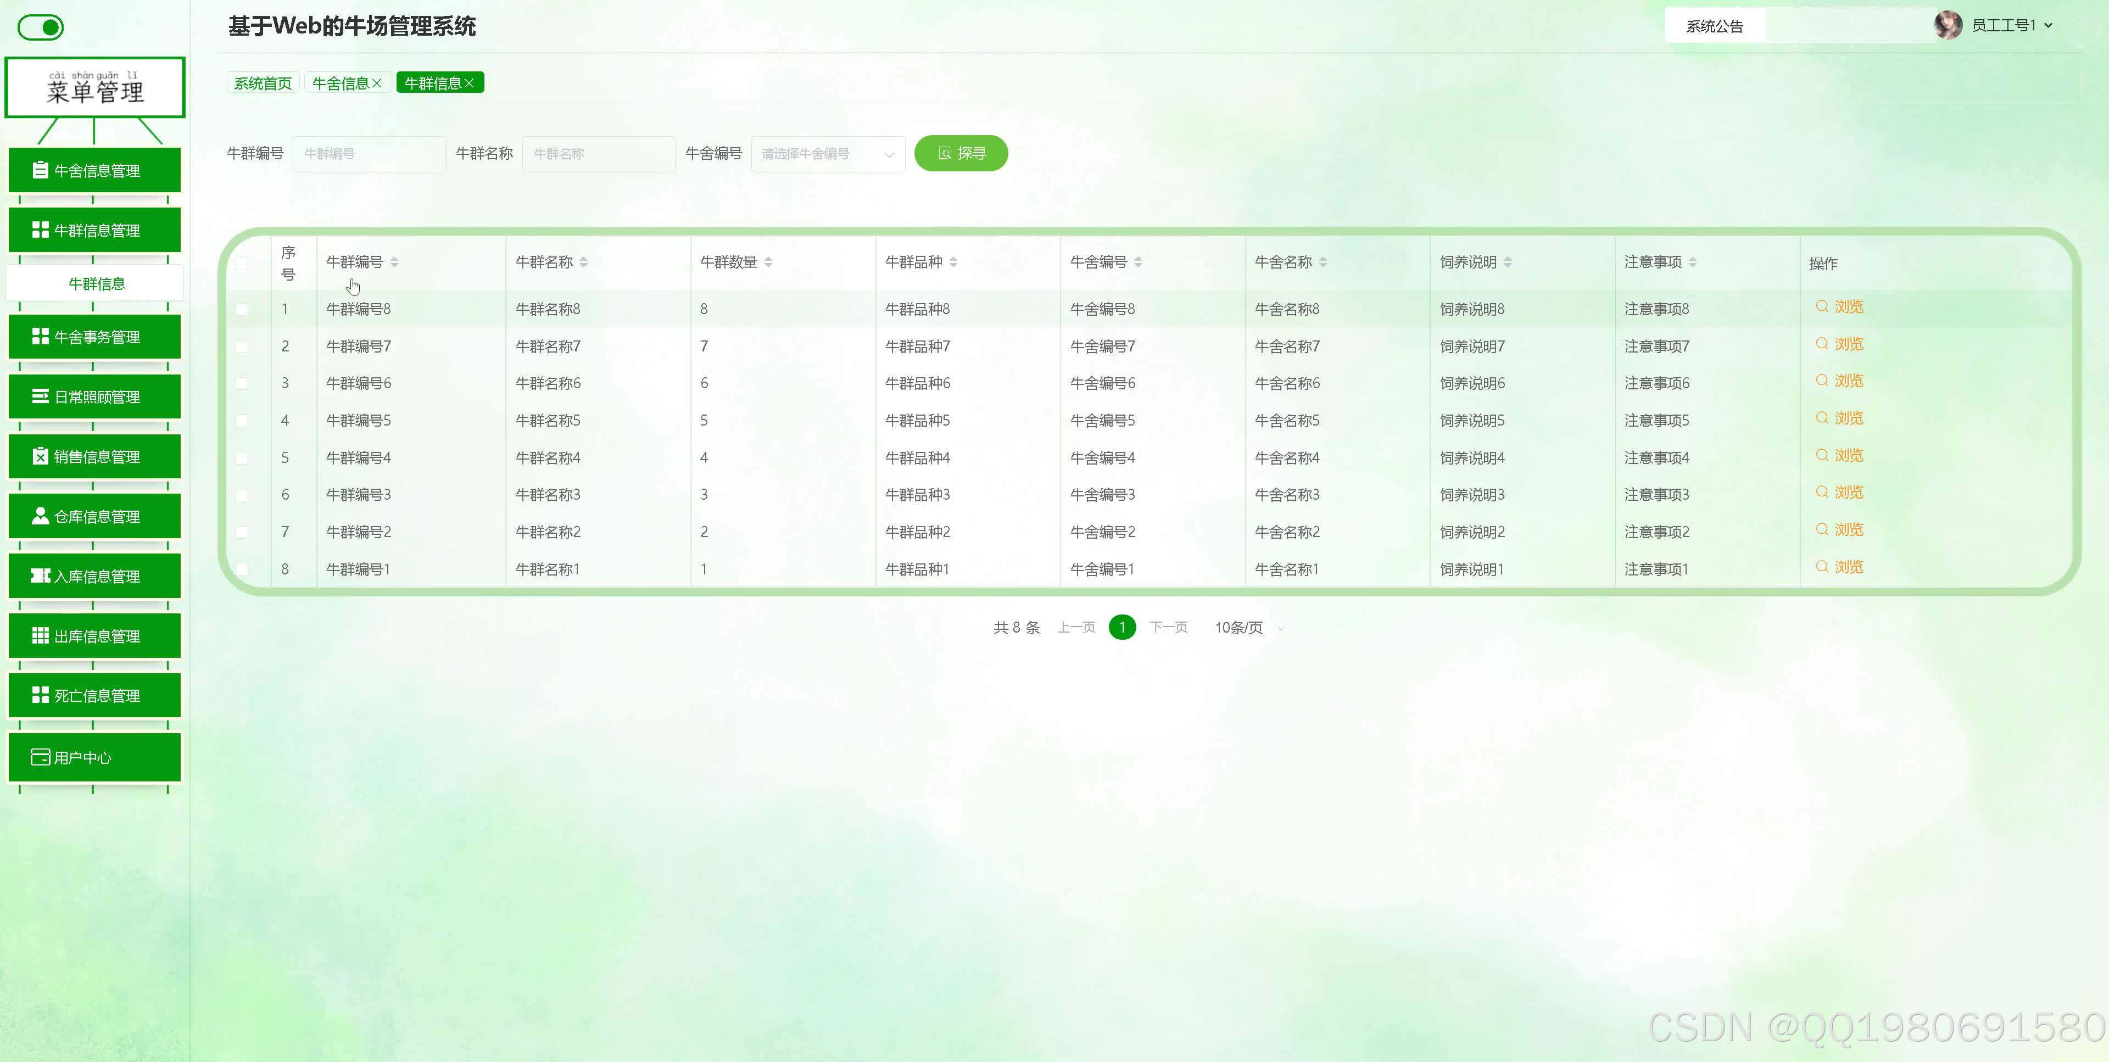Close the 牛舍信息 tab with its X

[x=377, y=83]
